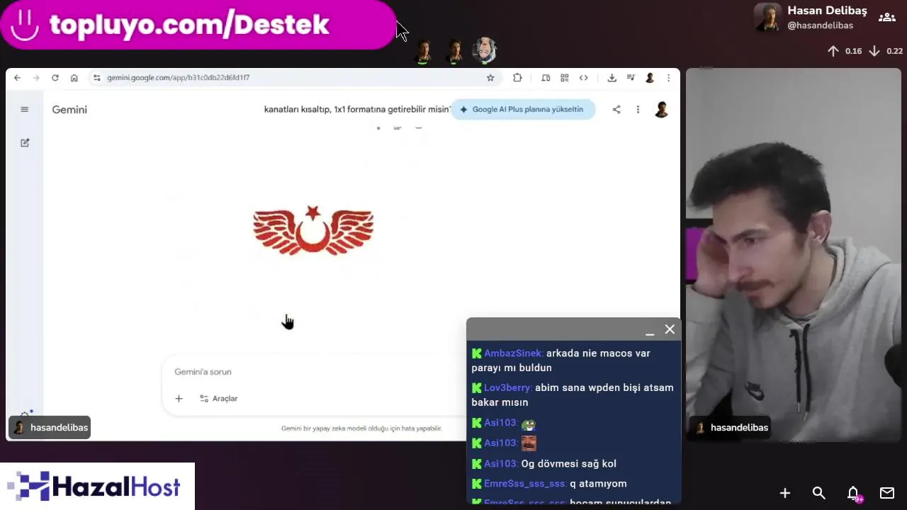Click the upload speed 0.16 indicator
This screenshot has width=907, height=510.
pos(845,51)
